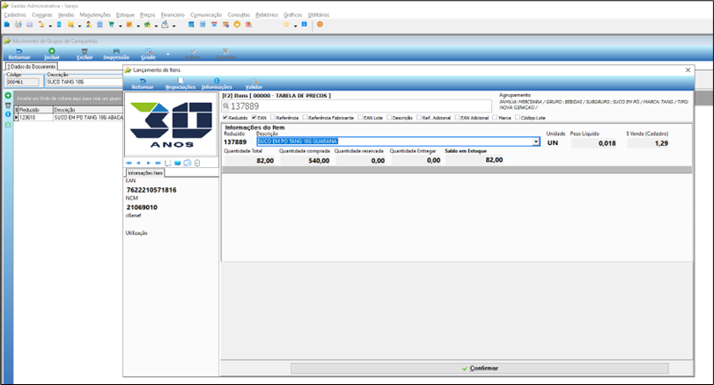Open the Compras menu
The image size is (714, 385).
pyautogui.click(x=42, y=15)
